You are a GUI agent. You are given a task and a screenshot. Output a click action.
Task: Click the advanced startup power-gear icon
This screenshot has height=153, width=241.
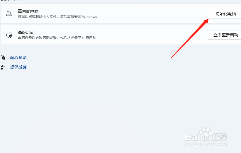point(9,35)
